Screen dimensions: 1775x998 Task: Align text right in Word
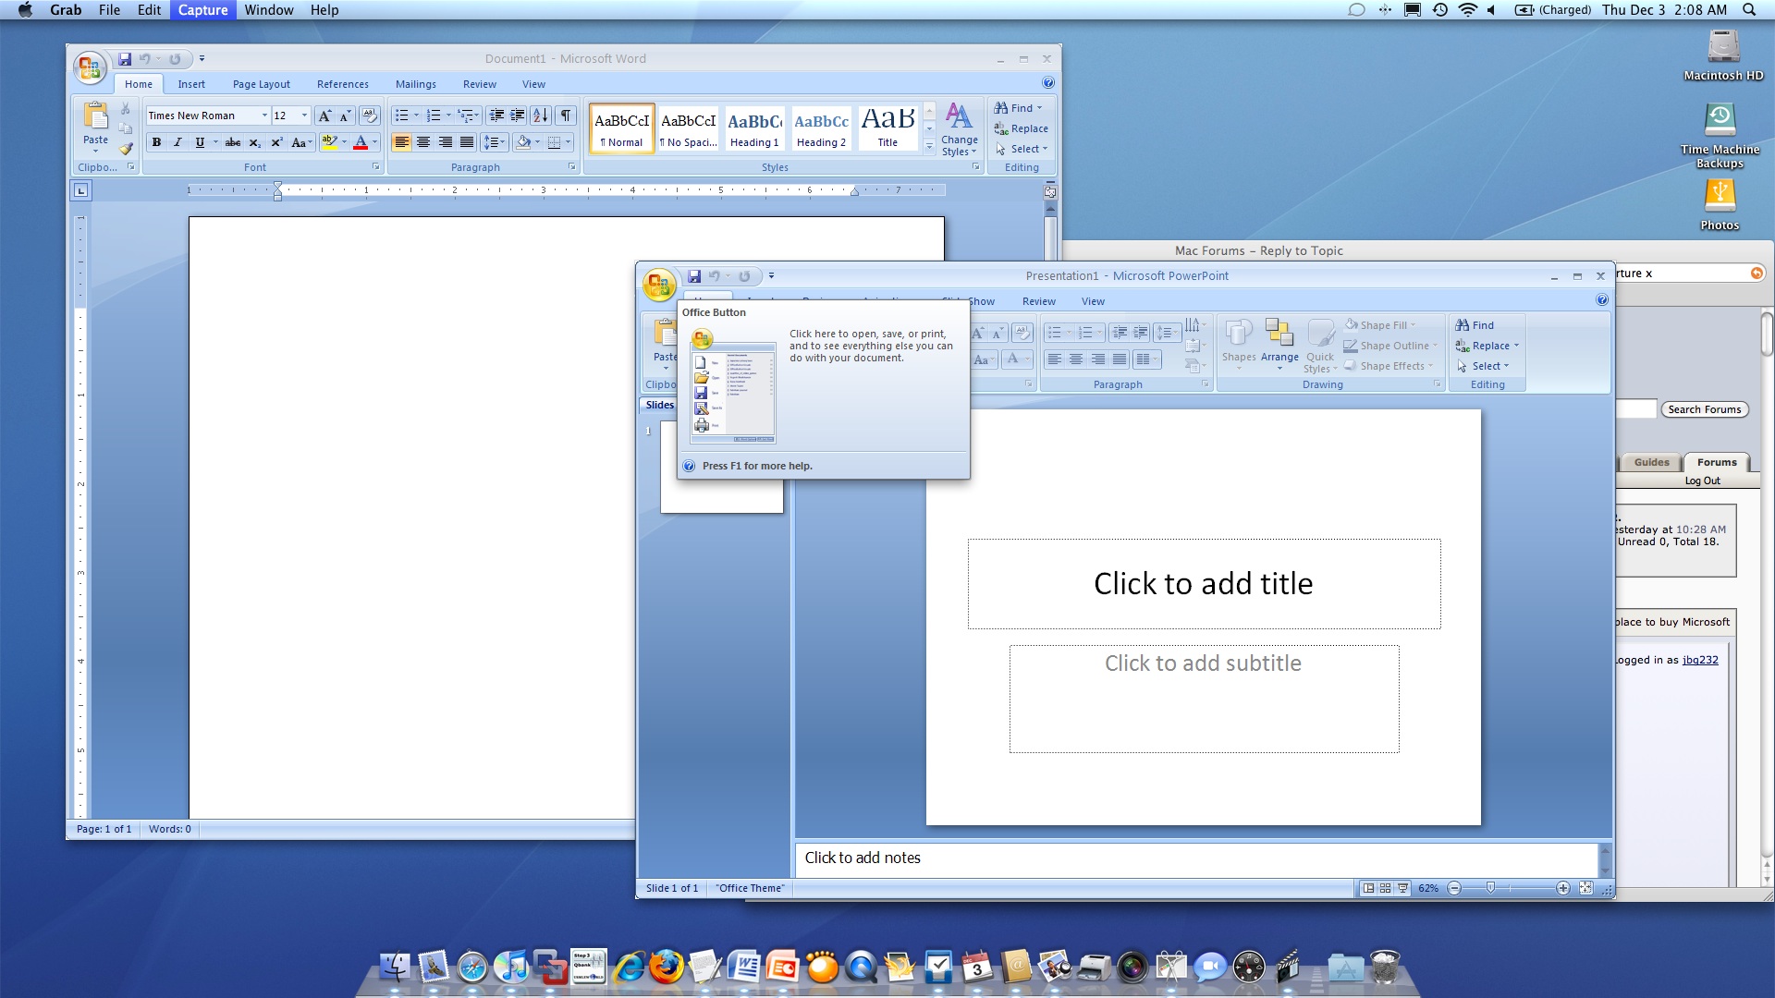click(x=446, y=142)
